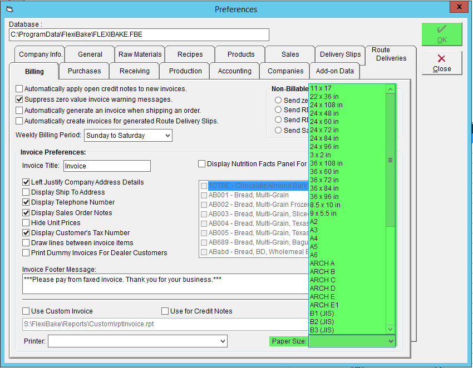The width and height of the screenshot is (473, 368).
Task: Switch to the Recipes tab
Action: (x=190, y=54)
